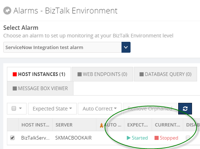The height and width of the screenshot is (149, 200).
Task: Click the red Stopped square icon
Action: (x=156, y=138)
